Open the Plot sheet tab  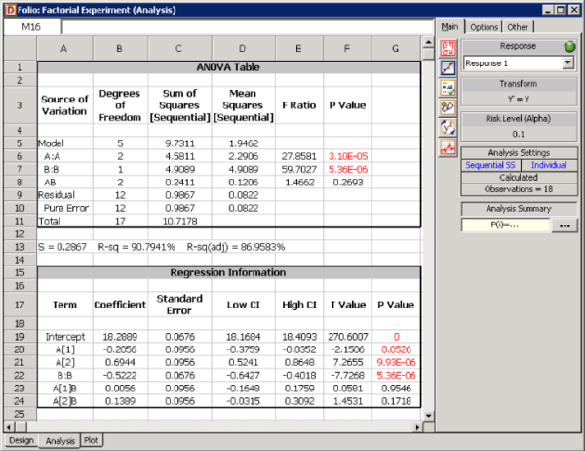tap(91, 440)
